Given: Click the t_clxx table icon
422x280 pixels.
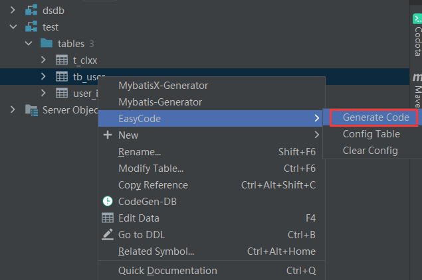Looking at the screenshot, I should click(62, 60).
